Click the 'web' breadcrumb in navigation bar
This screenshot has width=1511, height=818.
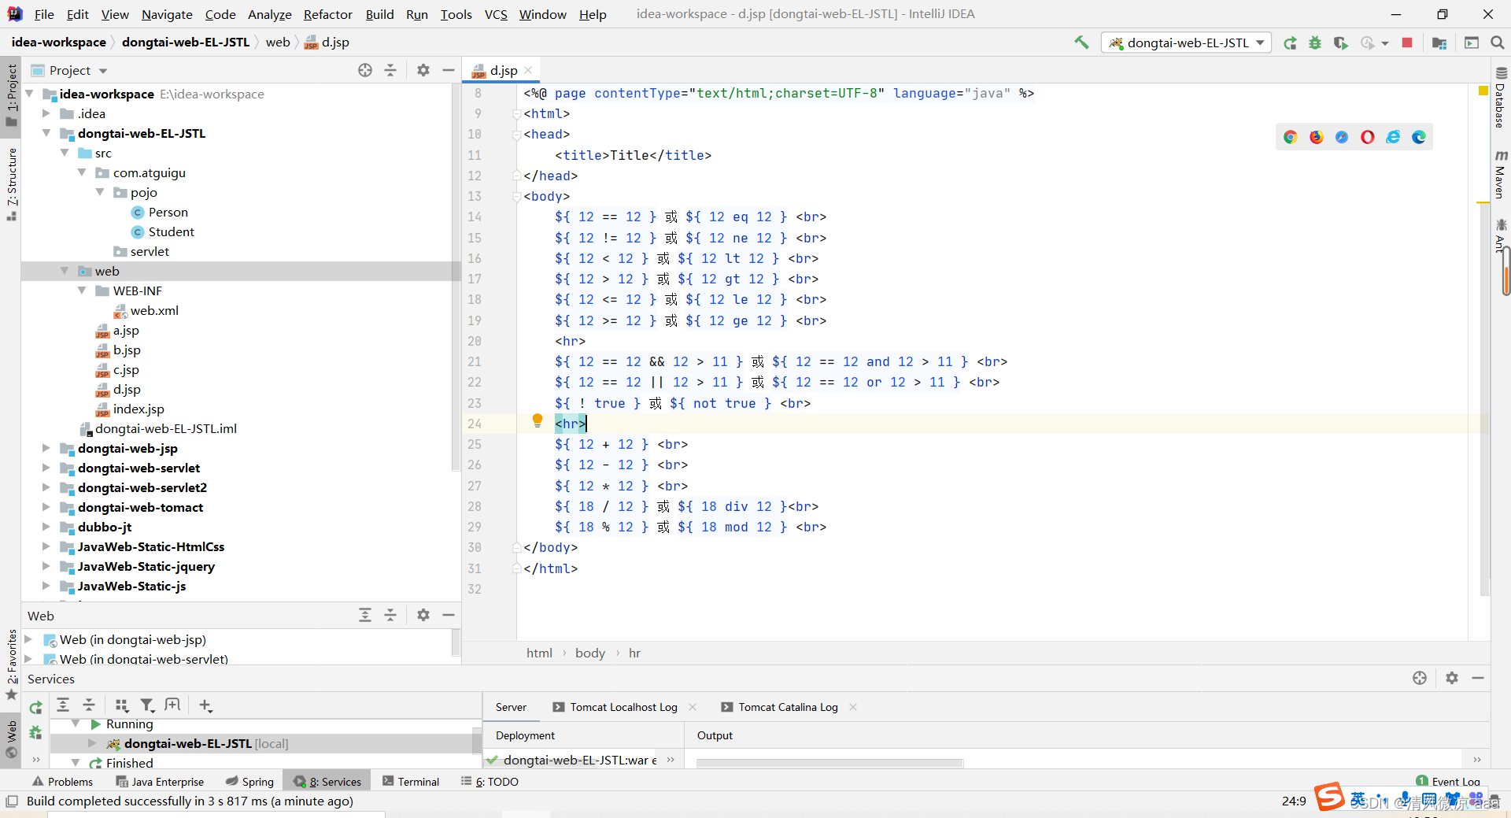278,43
